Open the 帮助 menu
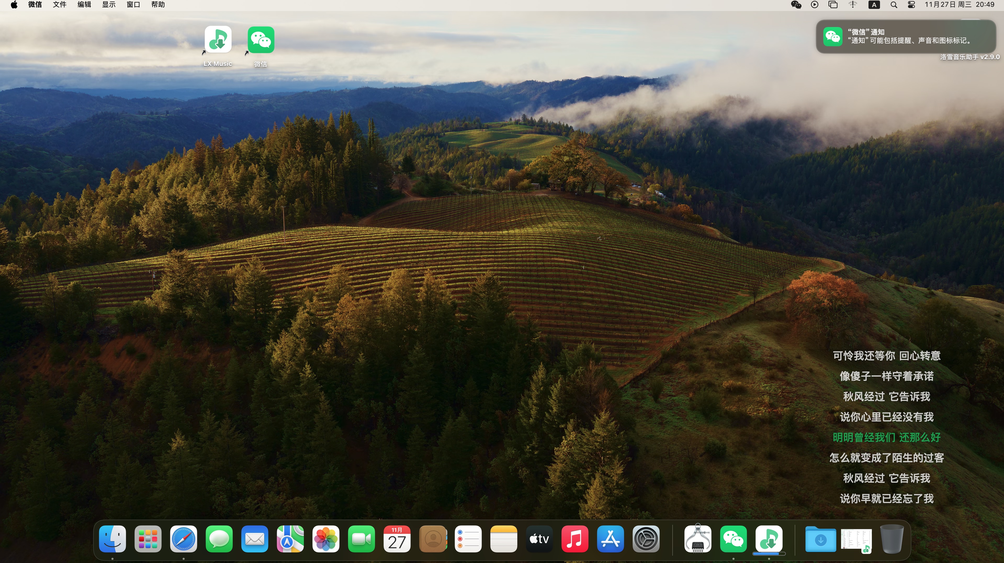This screenshot has width=1004, height=563. (158, 5)
